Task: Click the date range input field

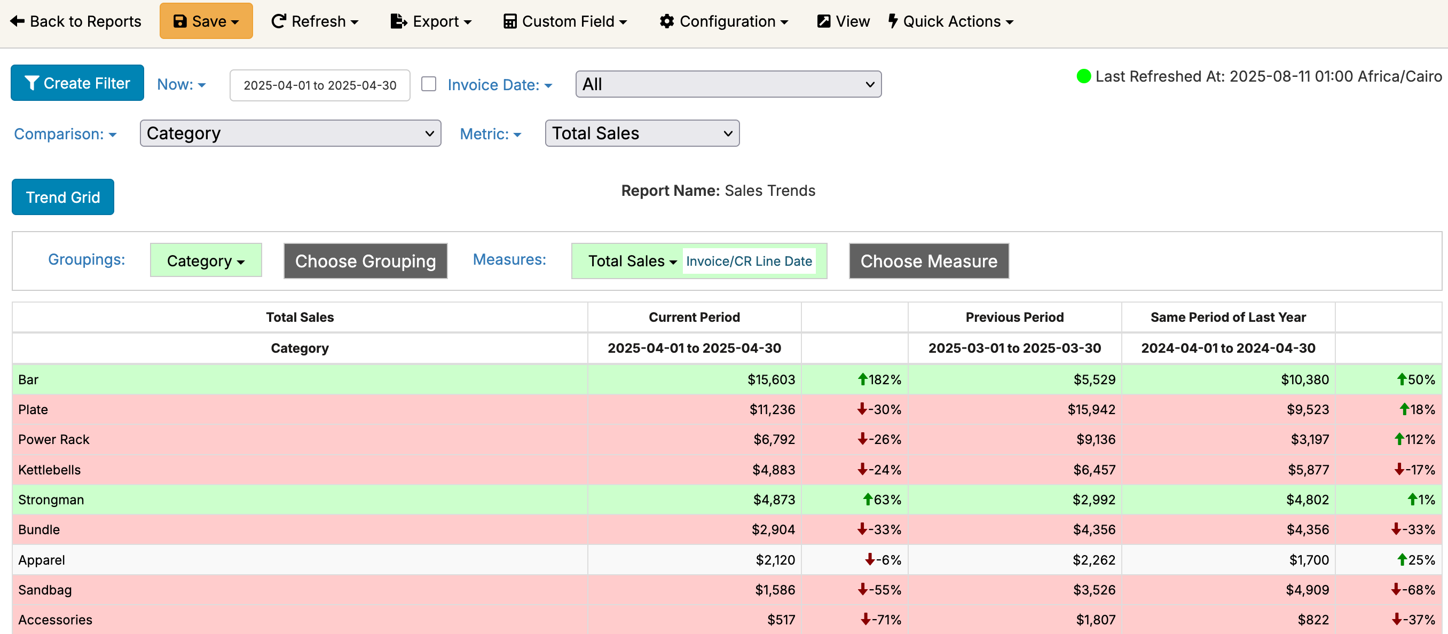Action: click(320, 85)
